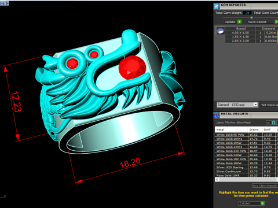Select the Silver:.925 Sterling row
The image size is (278, 208).
point(246,167)
